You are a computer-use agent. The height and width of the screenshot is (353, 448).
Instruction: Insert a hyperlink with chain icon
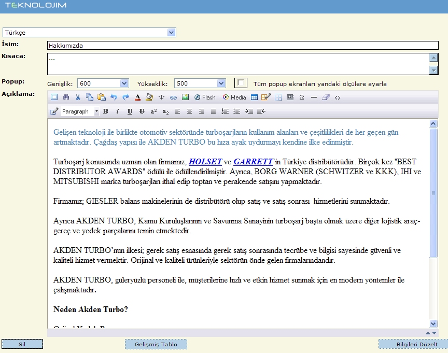173,97
